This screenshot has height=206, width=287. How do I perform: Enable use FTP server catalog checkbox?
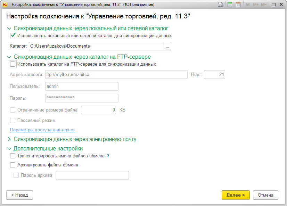tap(13, 64)
